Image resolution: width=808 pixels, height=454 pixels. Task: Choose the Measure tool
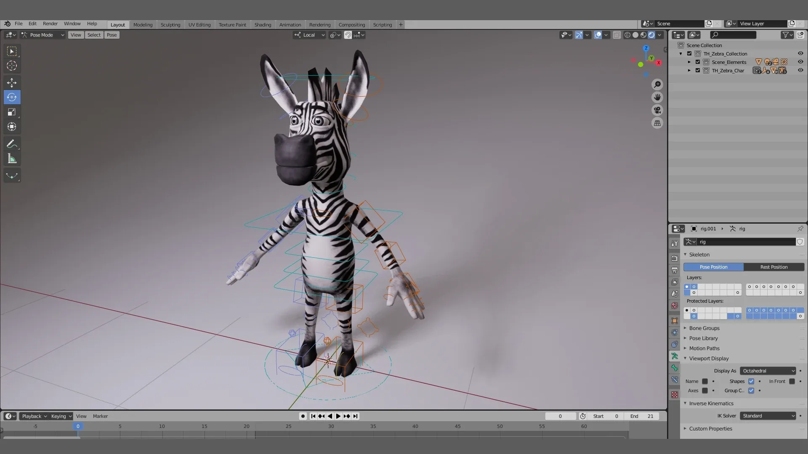point(12,159)
